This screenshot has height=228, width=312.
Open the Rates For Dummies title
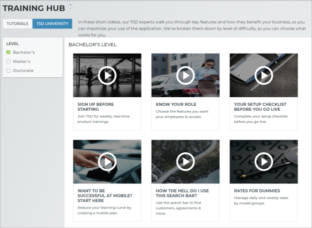(257, 190)
